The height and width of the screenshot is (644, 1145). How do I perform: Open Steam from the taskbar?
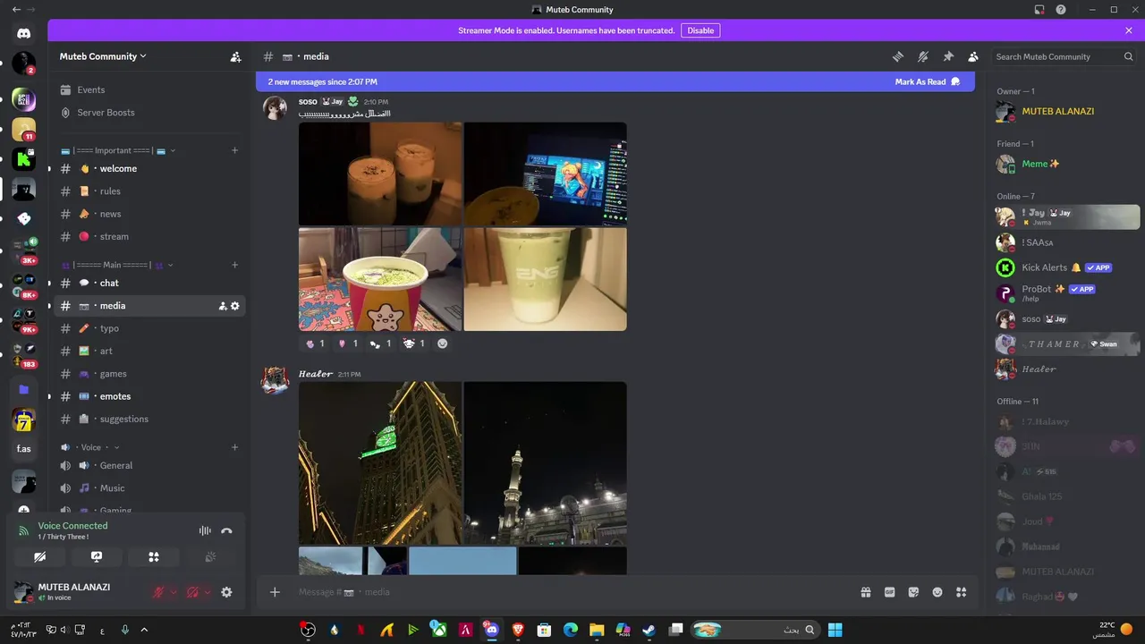(649, 630)
